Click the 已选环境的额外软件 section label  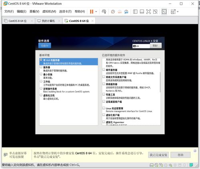pyautogui.click(x=113, y=55)
